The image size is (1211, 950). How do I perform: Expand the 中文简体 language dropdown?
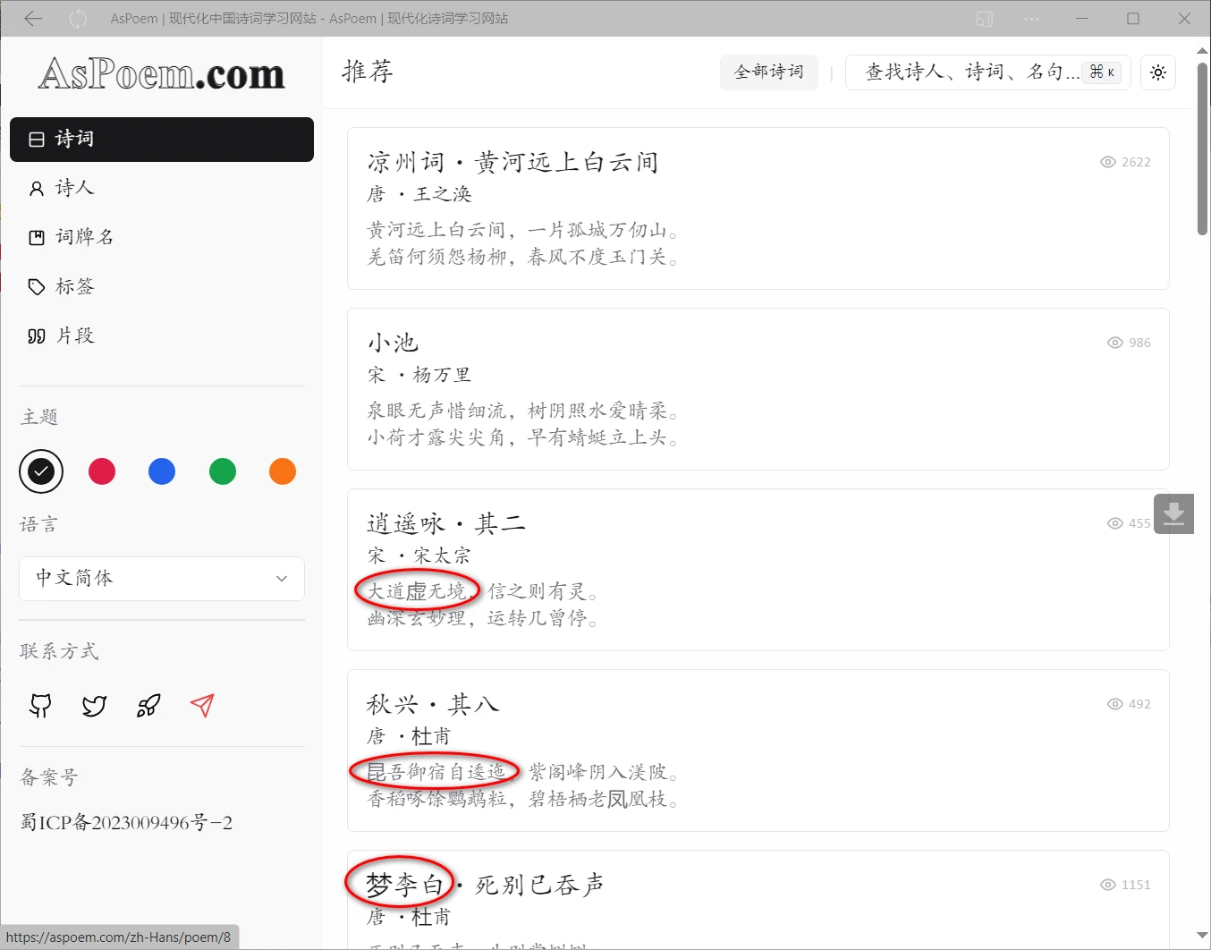pyautogui.click(x=162, y=579)
